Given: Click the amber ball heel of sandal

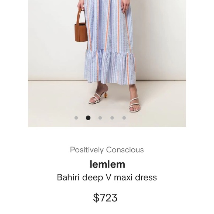Looking at the screenshot, I should [x=106, y=96].
